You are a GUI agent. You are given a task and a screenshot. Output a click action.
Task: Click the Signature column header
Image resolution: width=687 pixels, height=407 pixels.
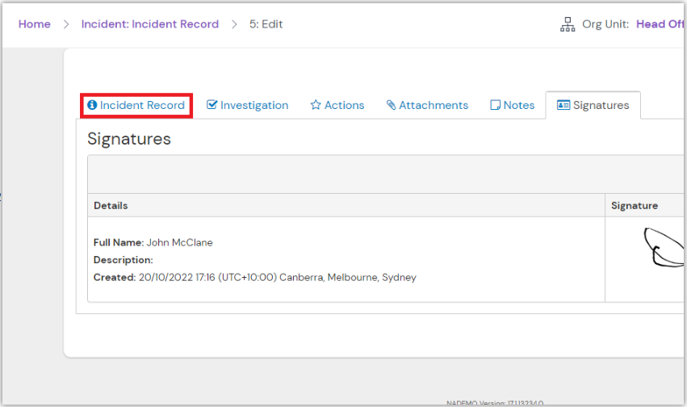[x=635, y=206]
